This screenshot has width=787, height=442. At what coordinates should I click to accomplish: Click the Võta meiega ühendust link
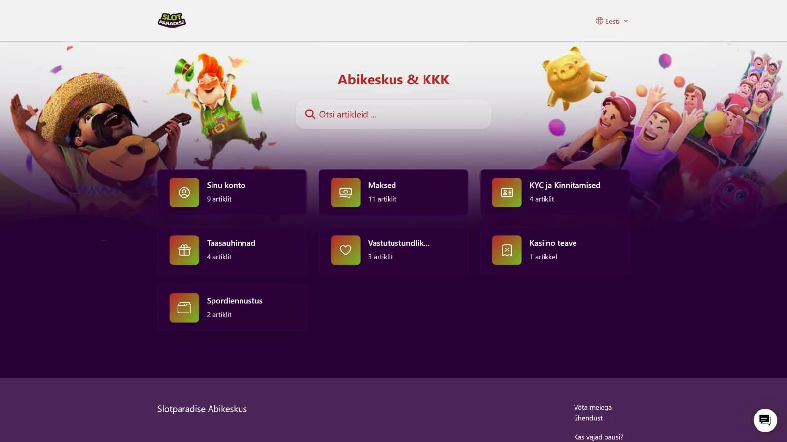593,413
